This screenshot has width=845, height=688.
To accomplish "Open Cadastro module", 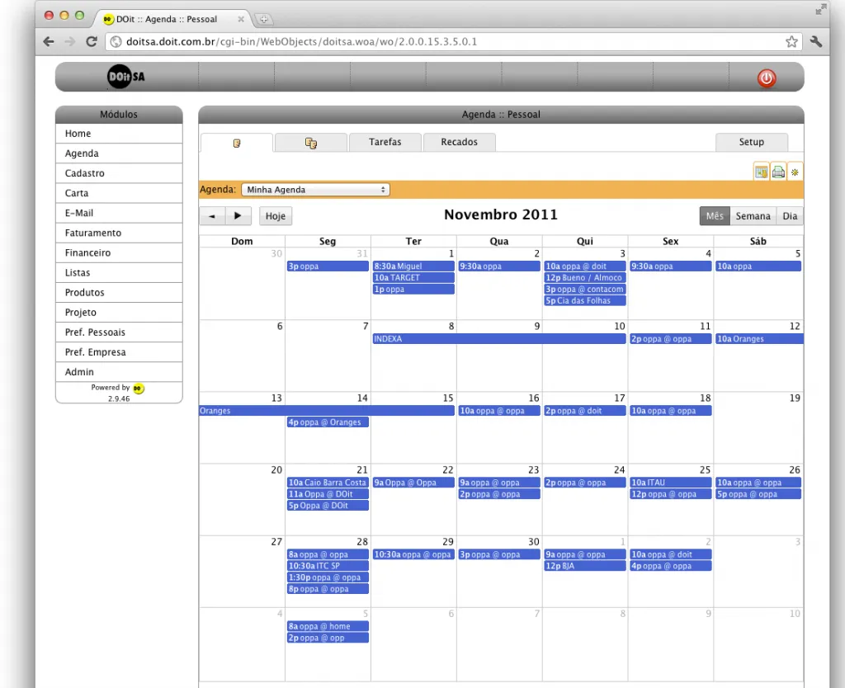I will [119, 173].
